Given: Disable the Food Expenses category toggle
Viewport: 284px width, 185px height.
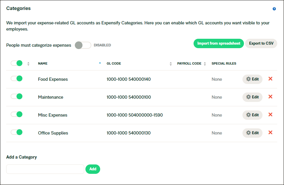Looking at the screenshot, I should coord(16,78).
